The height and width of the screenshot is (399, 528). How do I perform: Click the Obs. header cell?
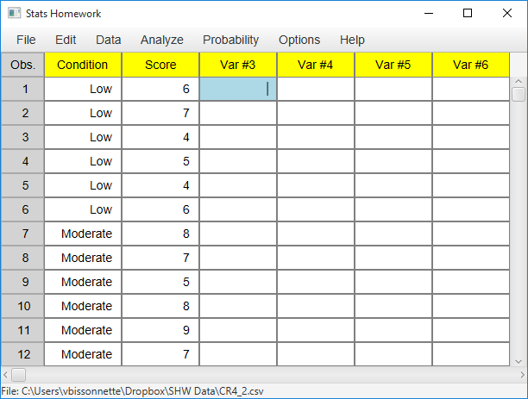[x=22, y=65]
